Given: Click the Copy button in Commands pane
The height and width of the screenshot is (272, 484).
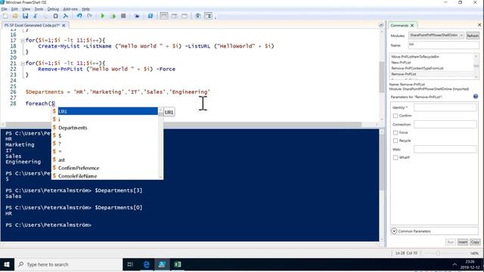Looking at the screenshot, I should (x=475, y=242).
